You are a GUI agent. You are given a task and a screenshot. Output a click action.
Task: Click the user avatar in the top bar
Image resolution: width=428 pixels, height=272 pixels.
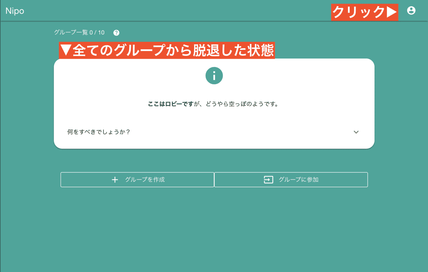412,11
